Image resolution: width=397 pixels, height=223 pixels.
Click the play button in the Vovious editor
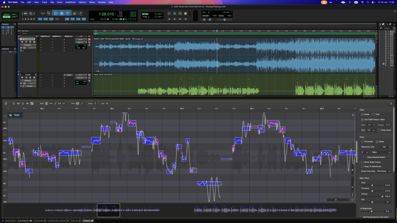point(23,103)
